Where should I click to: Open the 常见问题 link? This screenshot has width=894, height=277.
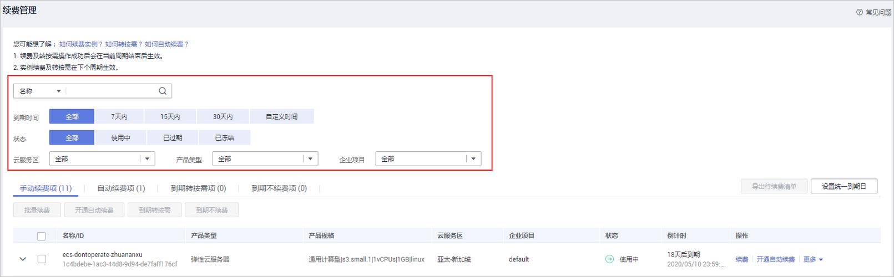click(878, 12)
